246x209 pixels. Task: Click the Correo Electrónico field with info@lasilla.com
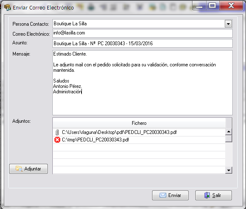(x=142, y=33)
